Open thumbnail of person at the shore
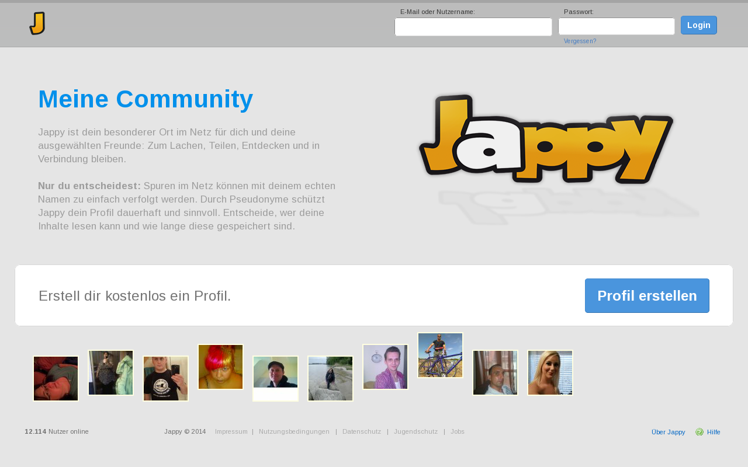748x467 pixels. pos(330,378)
